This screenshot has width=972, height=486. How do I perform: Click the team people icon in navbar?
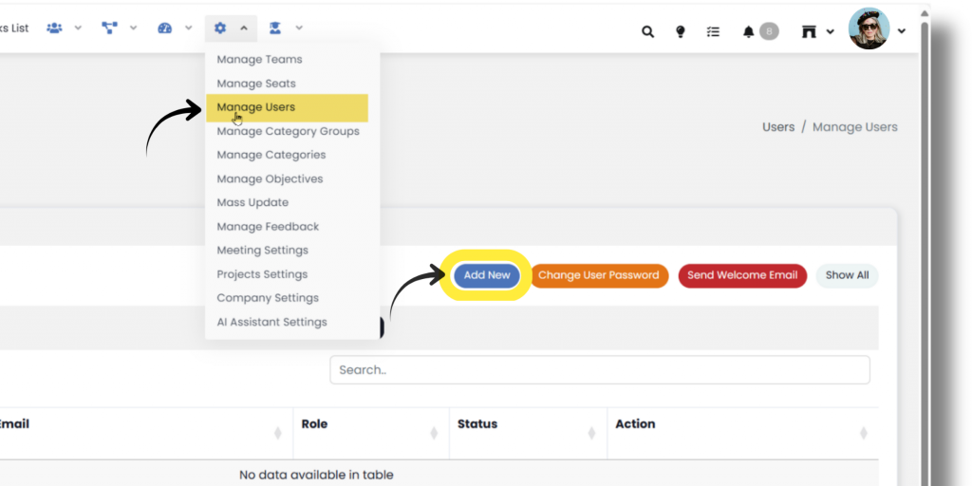(x=54, y=28)
